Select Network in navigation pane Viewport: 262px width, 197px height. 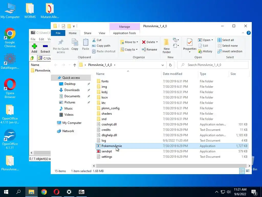pos(68,131)
